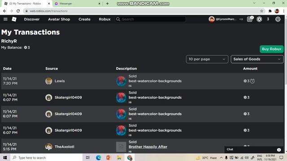
Task: Click the Date column header
Action: click(x=7, y=68)
